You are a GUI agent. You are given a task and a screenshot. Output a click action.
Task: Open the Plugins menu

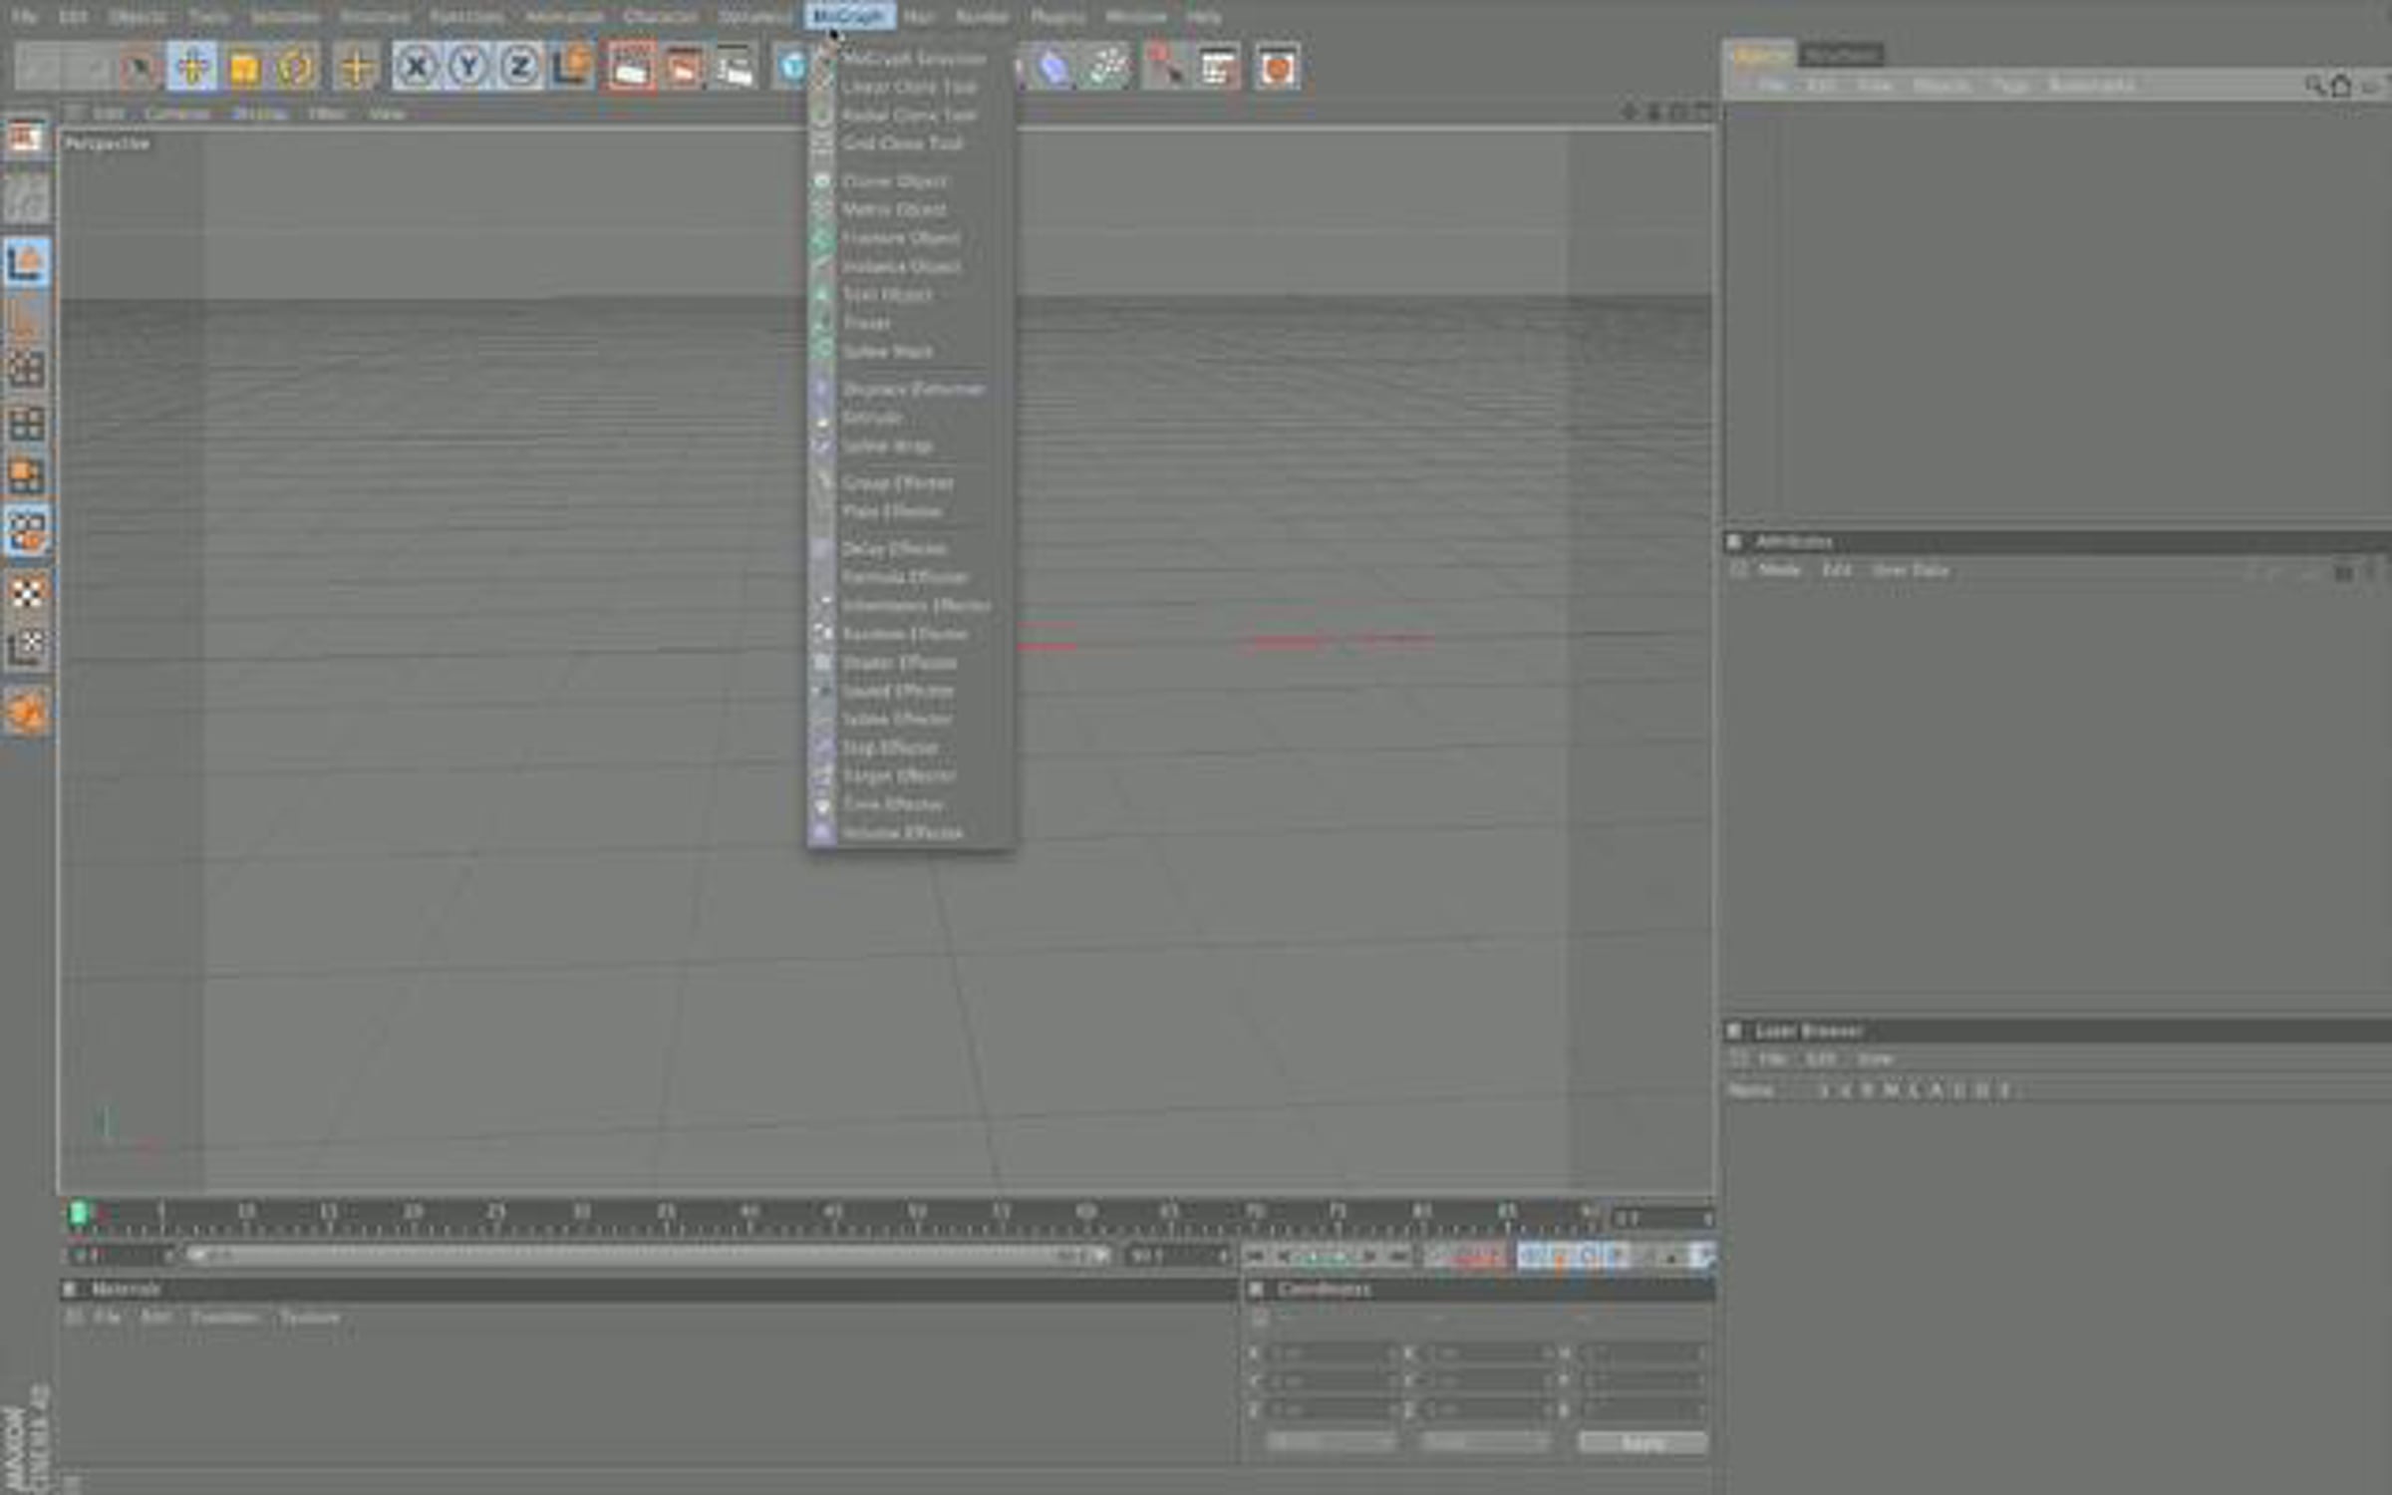point(1057,17)
